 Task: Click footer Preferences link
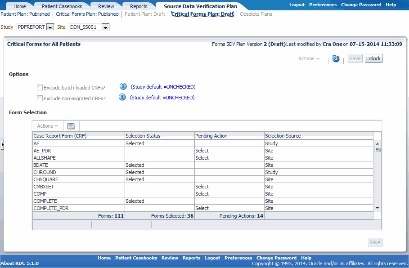(x=238, y=258)
